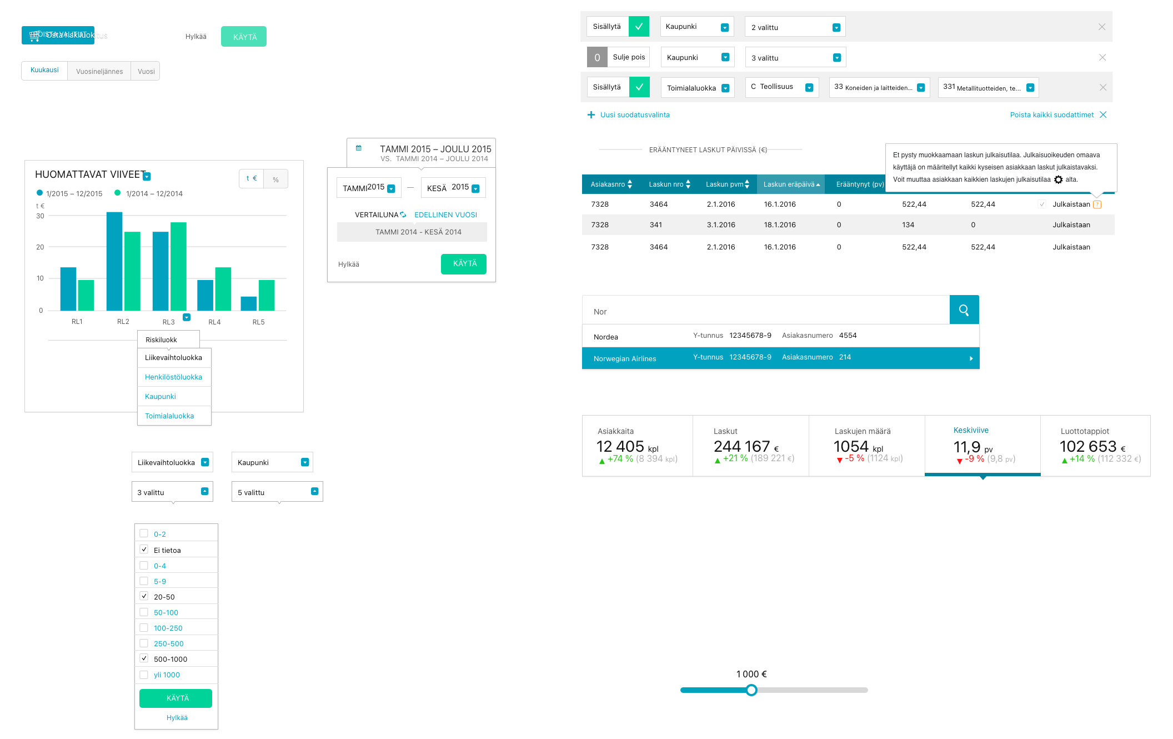The height and width of the screenshot is (739, 1173).
Task: Click the arrow at end of Norwegian Airlines row
Action: pos(971,358)
